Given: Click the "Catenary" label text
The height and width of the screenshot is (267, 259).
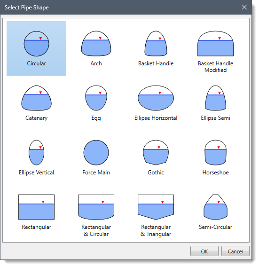Looking at the screenshot, I should [37, 118].
